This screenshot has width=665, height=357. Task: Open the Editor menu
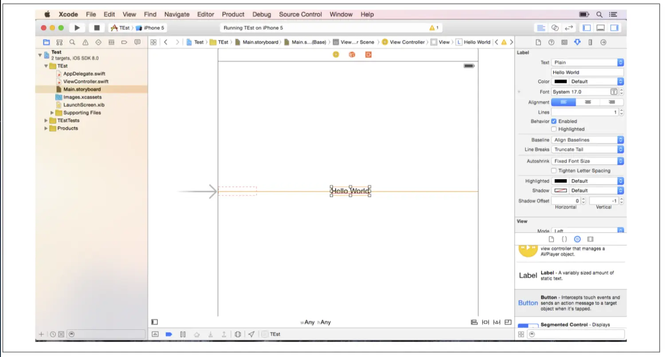coord(206,14)
